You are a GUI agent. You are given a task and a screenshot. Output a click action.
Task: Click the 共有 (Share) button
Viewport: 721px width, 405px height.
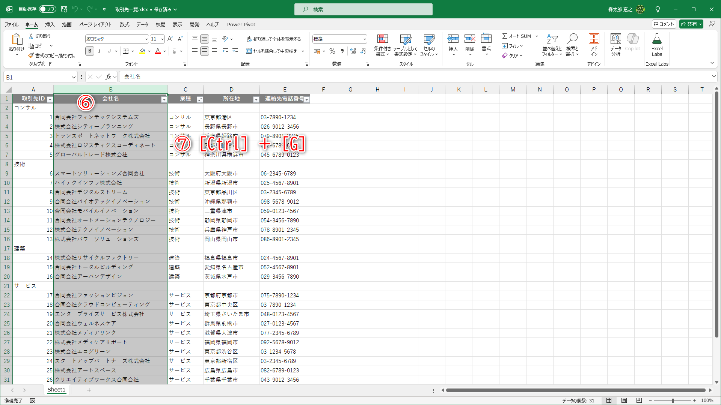(x=691, y=24)
